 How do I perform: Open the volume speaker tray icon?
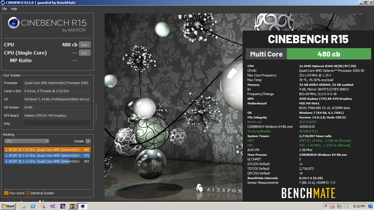coord(346,206)
